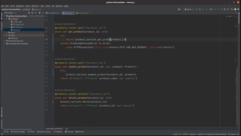Open the Tools menu

(48, 6)
